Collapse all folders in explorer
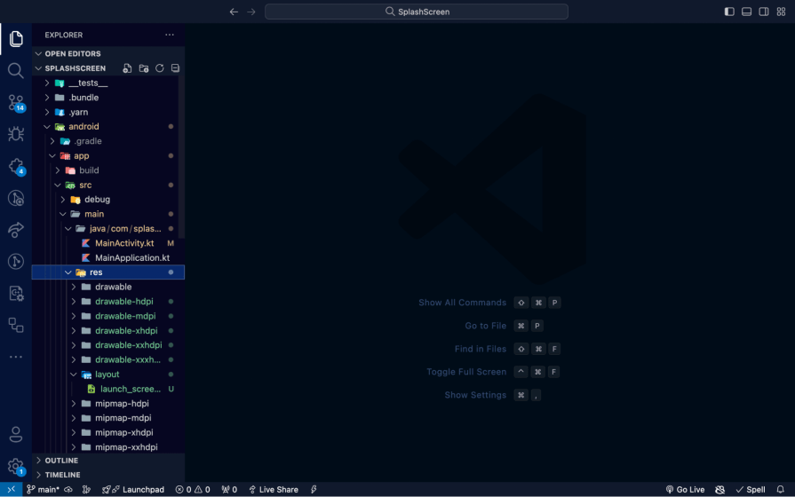The height and width of the screenshot is (497, 795). point(175,68)
